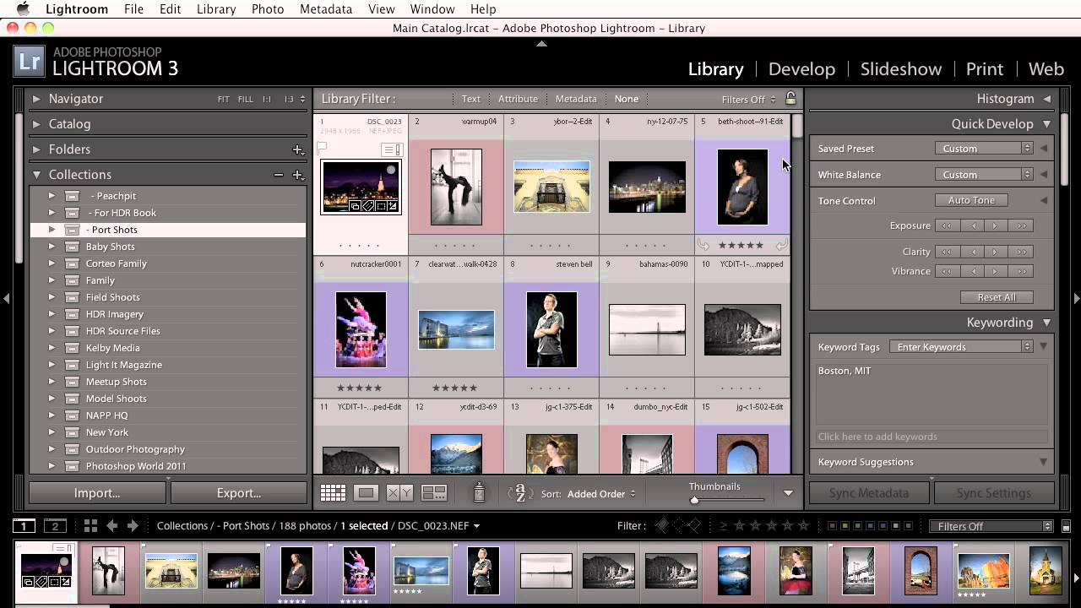Lock the Library Filter padlock
The width and height of the screenshot is (1081, 608).
coord(790,99)
